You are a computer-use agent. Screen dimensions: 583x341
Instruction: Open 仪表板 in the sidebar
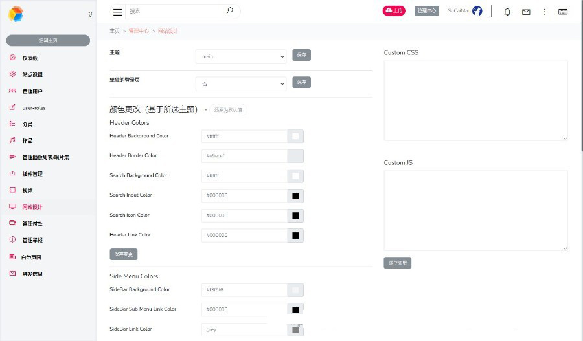pos(31,58)
